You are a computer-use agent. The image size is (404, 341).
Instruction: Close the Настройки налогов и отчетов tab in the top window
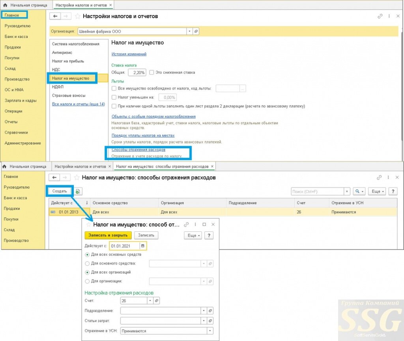[110, 5]
